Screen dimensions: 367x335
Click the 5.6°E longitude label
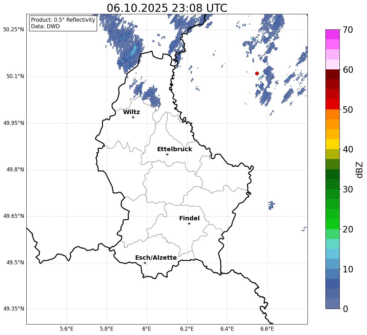tap(67, 329)
